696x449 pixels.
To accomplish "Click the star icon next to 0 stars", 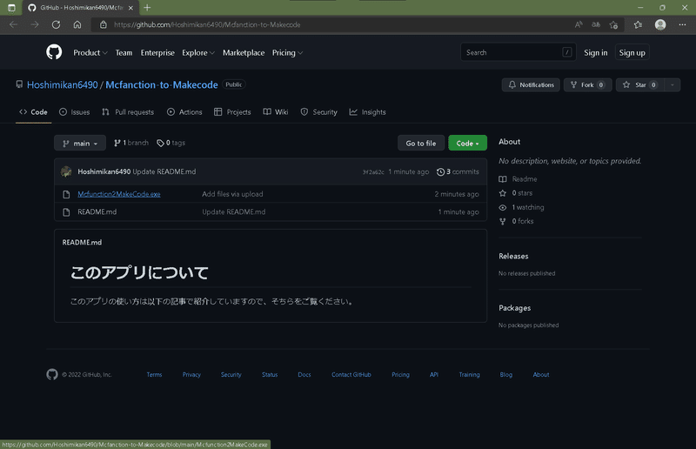I will 503,193.
